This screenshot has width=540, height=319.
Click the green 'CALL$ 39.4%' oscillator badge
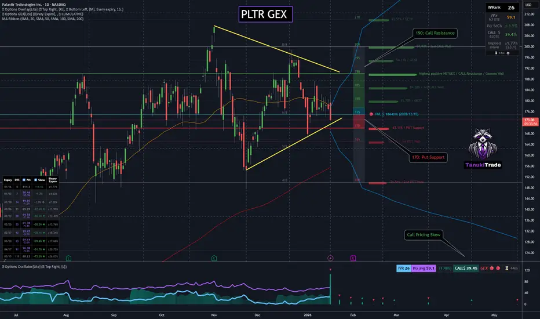tap(466, 269)
